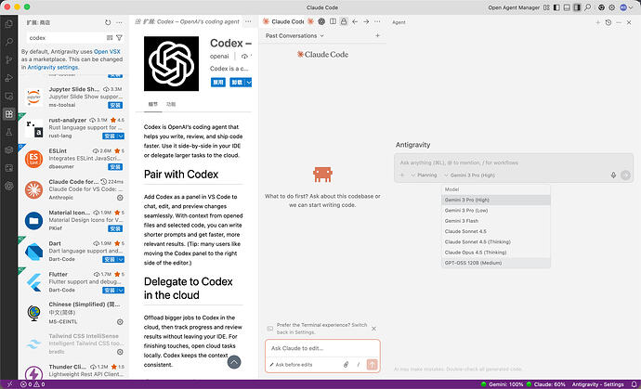Click the Antigravity Ask anything input
Screen dimensions: 641x389
point(514,162)
